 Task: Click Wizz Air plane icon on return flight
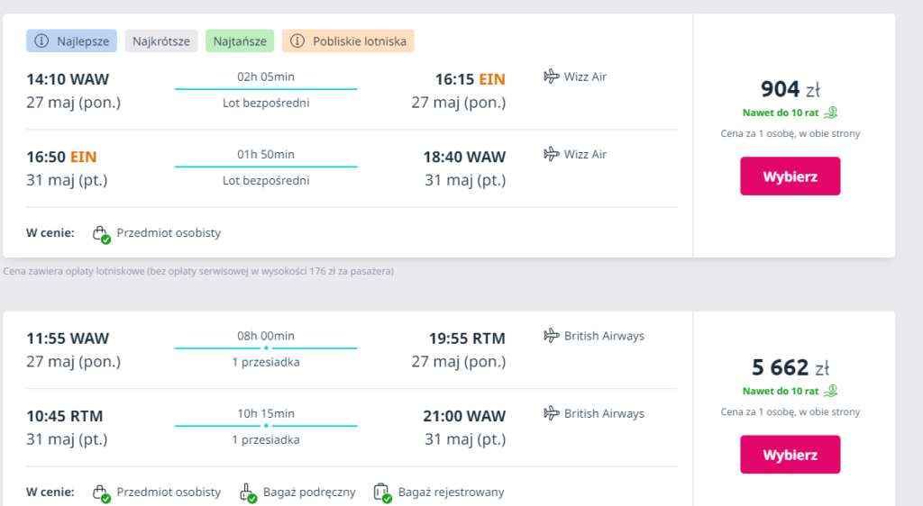(x=552, y=154)
